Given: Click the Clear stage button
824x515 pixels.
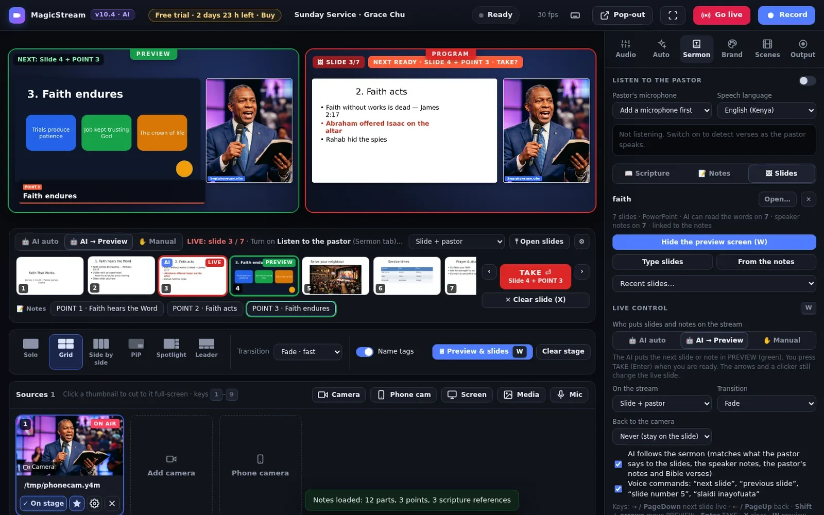Looking at the screenshot, I should pyautogui.click(x=563, y=352).
